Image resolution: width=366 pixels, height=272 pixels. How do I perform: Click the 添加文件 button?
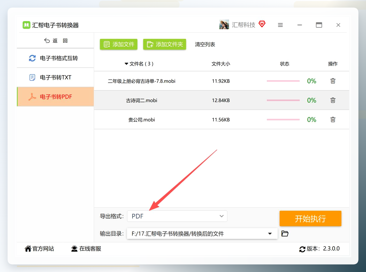click(x=119, y=44)
